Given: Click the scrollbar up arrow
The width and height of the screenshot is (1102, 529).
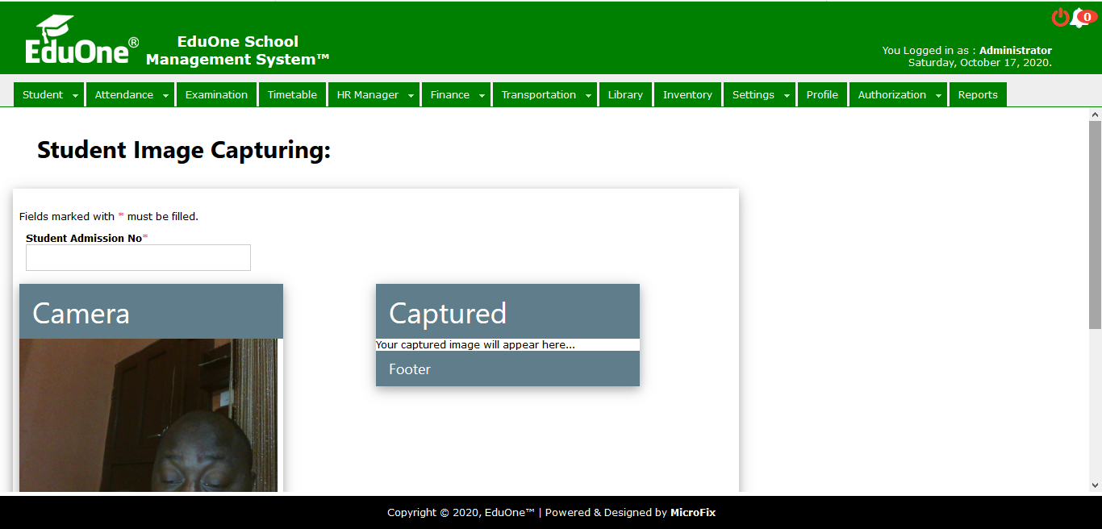Looking at the screenshot, I should click(1095, 115).
